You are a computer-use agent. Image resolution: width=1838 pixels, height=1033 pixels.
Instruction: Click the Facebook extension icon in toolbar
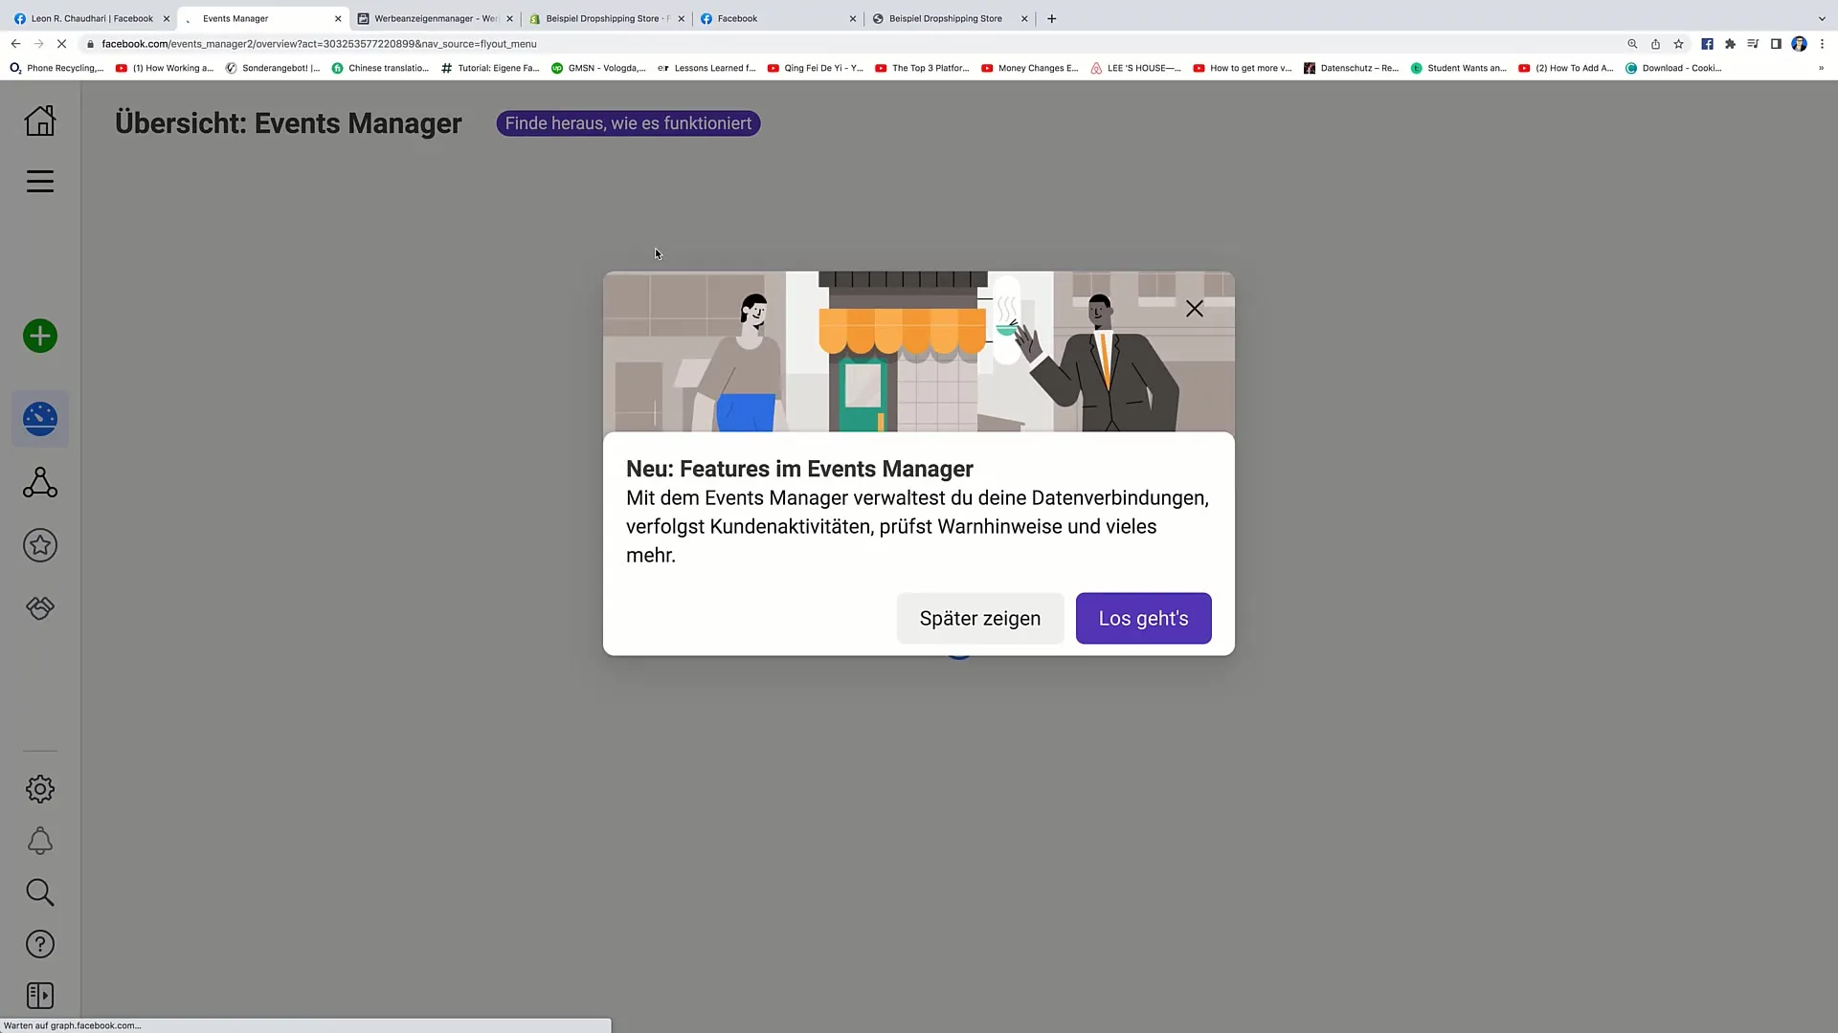1707,44
